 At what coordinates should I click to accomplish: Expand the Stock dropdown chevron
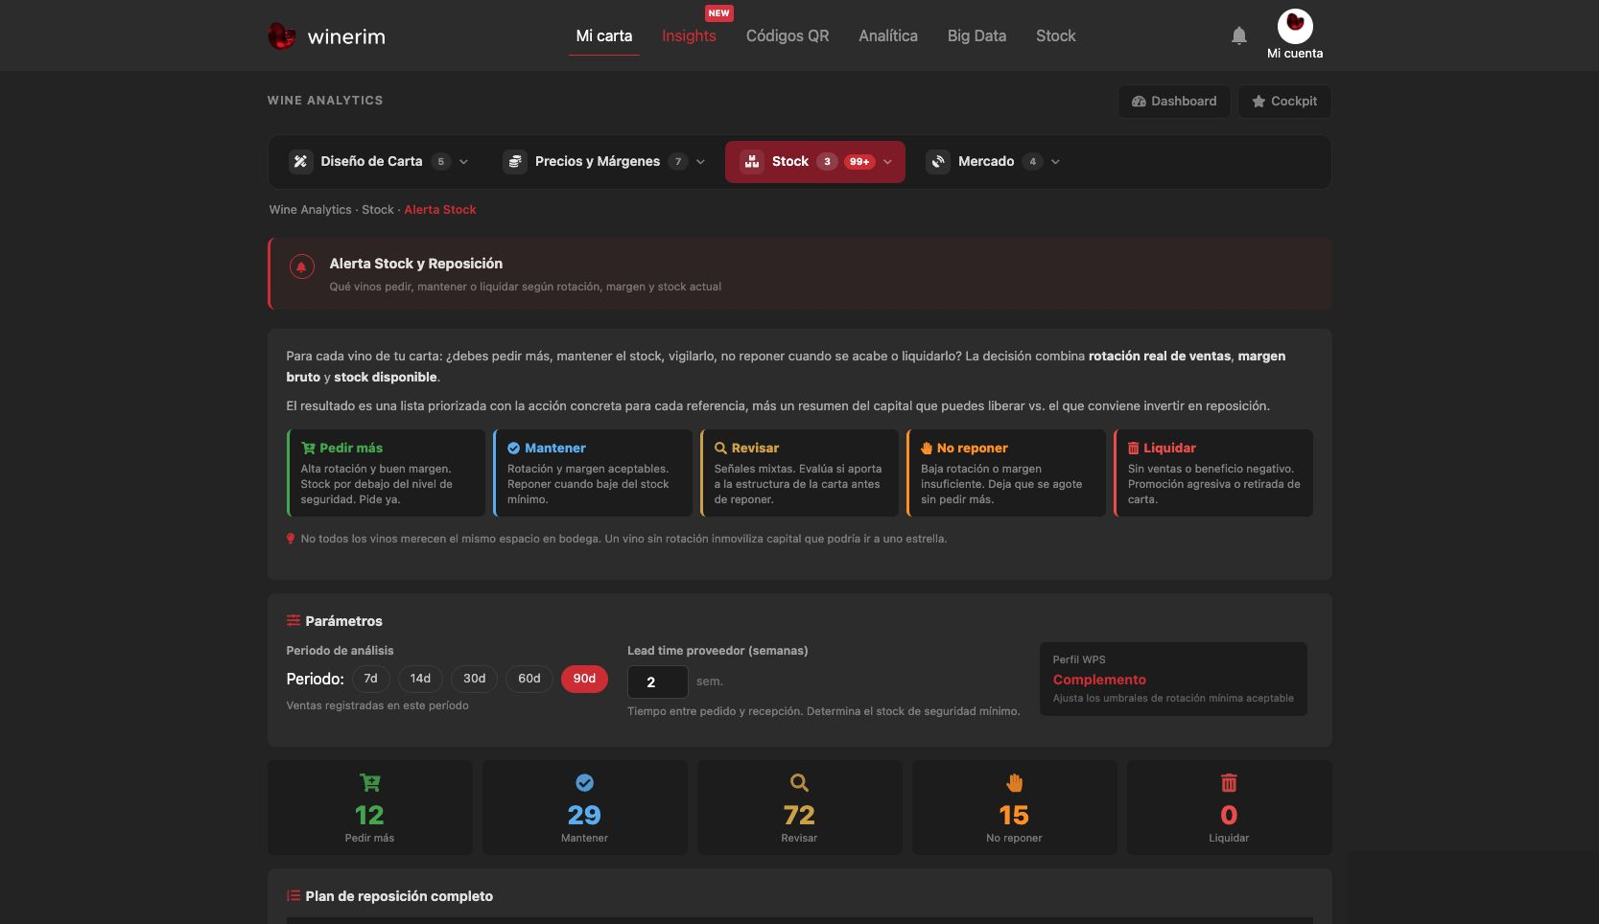(887, 162)
